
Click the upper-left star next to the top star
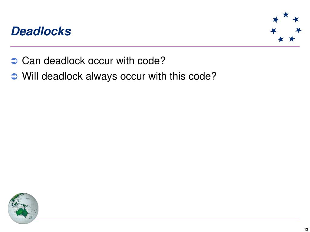275,20
